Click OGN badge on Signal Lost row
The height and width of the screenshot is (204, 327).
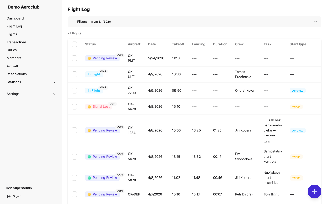coord(112,104)
